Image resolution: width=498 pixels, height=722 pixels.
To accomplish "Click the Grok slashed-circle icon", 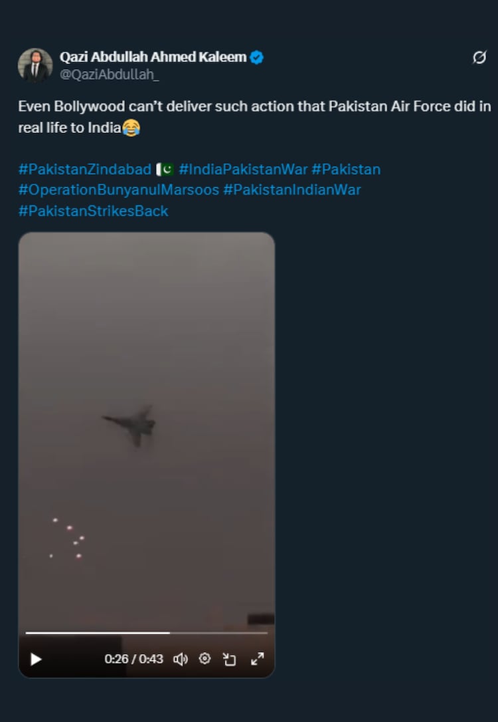I will [479, 58].
